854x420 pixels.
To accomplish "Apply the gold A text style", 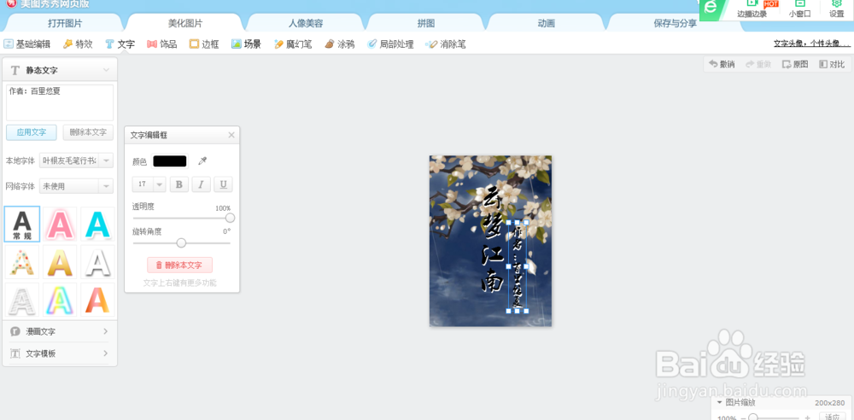I will click(x=60, y=262).
